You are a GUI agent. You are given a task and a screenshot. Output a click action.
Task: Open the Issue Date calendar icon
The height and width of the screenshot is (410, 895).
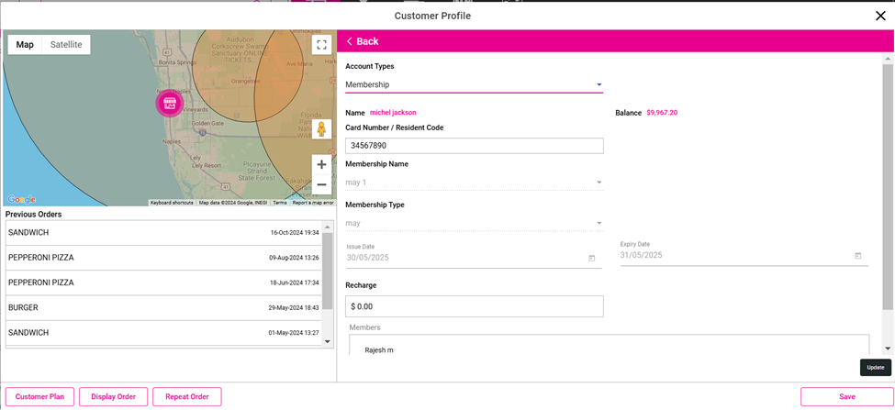click(x=591, y=259)
